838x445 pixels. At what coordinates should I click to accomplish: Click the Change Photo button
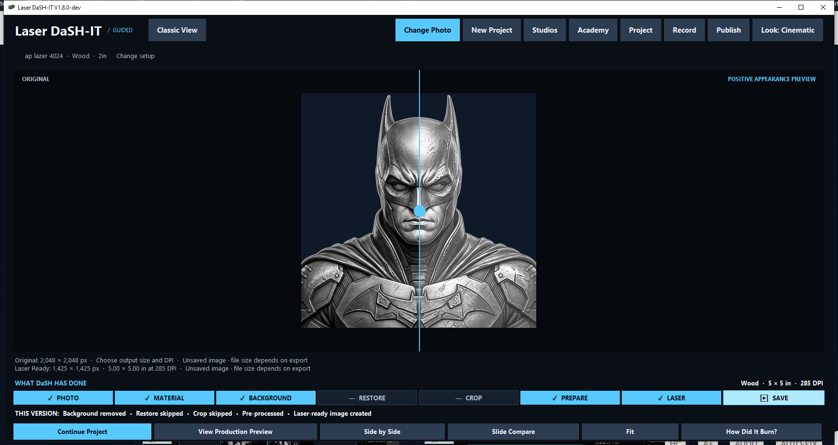(x=428, y=30)
